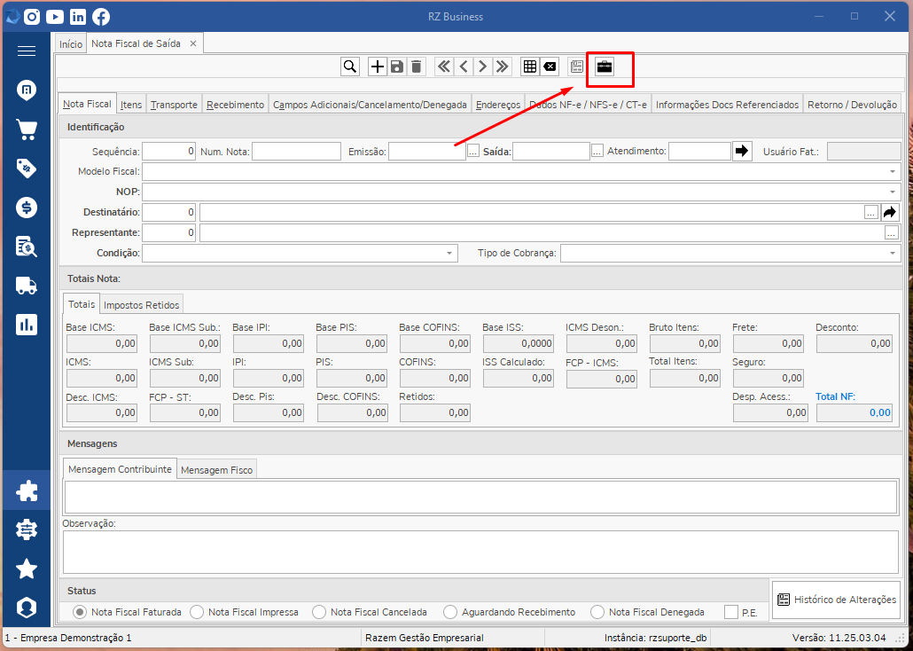Open the bar chart reports module
The image size is (913, 651).
point(27,324)
